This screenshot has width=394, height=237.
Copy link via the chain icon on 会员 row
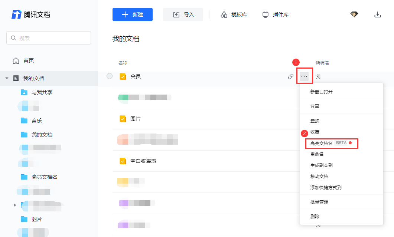coord(291,76)
